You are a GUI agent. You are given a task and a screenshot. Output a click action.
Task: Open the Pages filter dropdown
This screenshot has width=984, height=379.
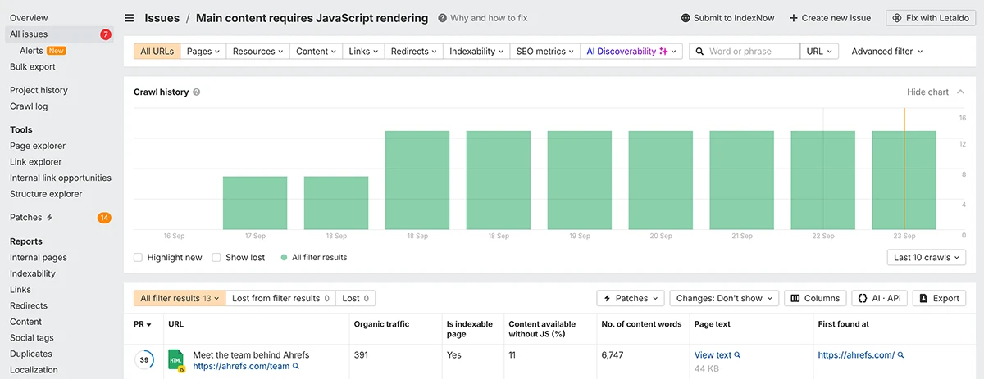tap(203, 51)
